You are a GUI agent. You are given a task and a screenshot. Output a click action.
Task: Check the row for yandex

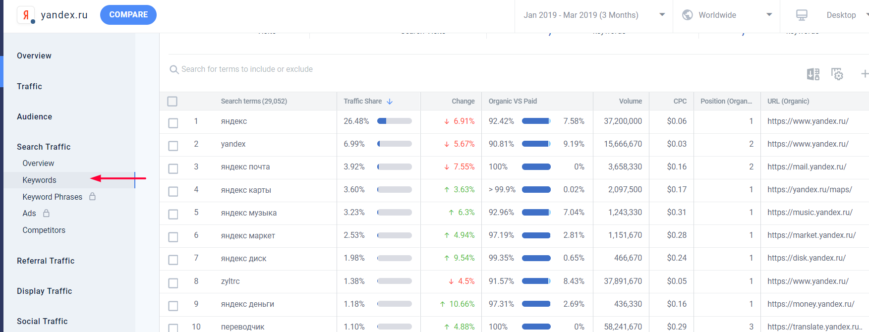[x=173, y=146]
